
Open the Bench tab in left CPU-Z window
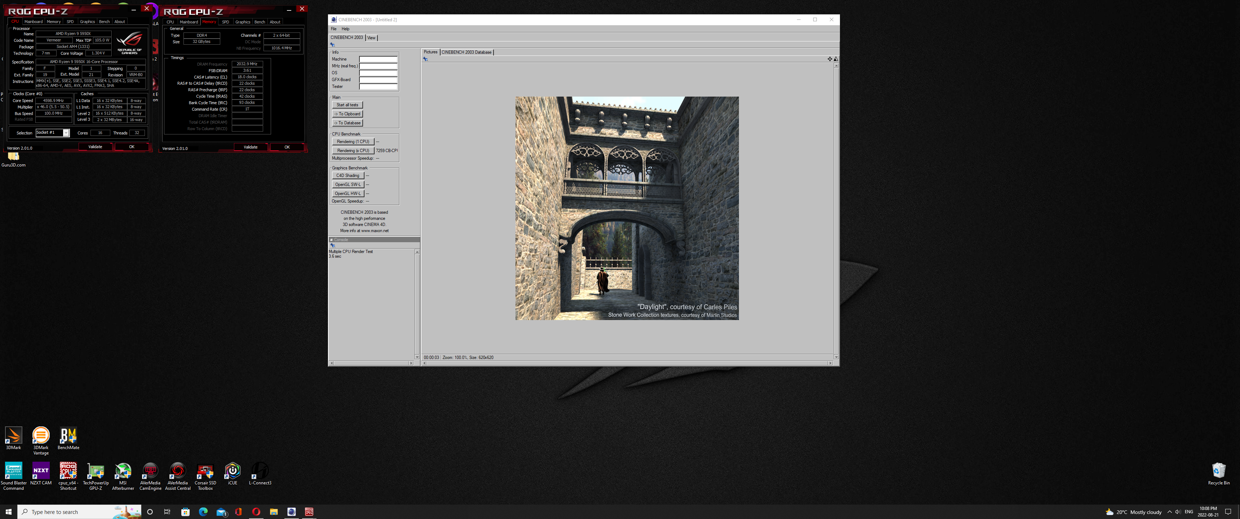pos(105,22)
